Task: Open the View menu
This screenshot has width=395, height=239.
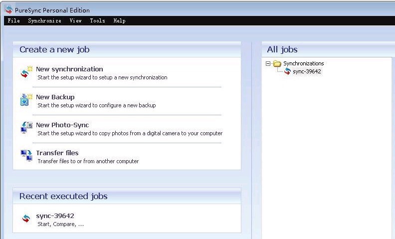Action: pyautogui.click(x=76, y=20)
